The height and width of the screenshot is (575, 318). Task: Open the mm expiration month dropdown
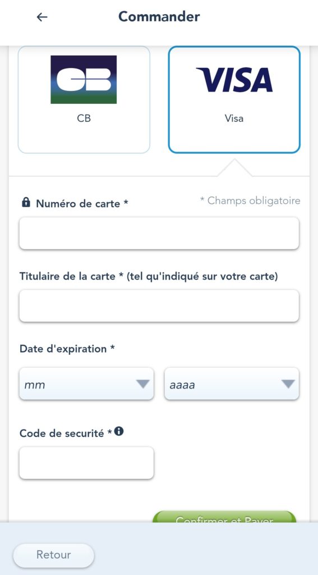[x=86, y=384]
